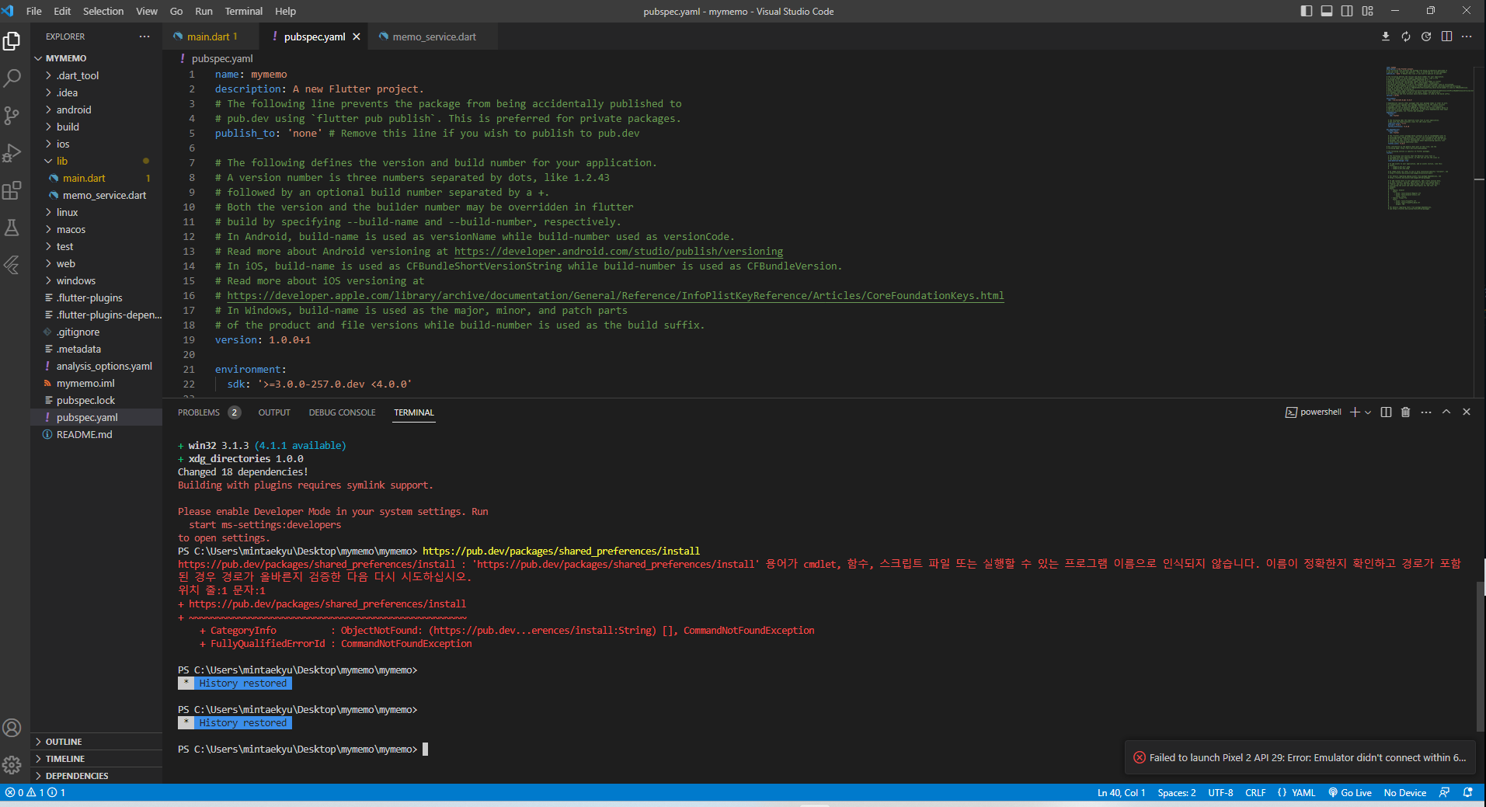Toggle the secondary side bar visibility

pyautogui.click(x=1347, y=11)
